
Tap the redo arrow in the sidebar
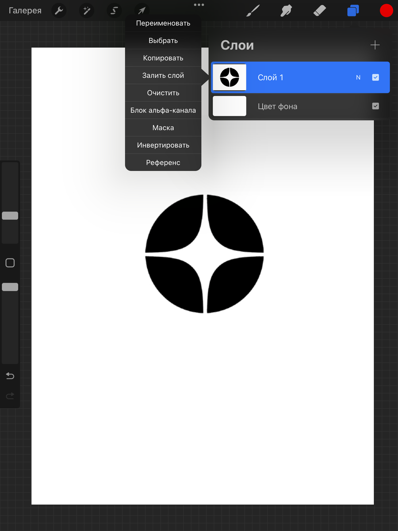coord(10,396)
